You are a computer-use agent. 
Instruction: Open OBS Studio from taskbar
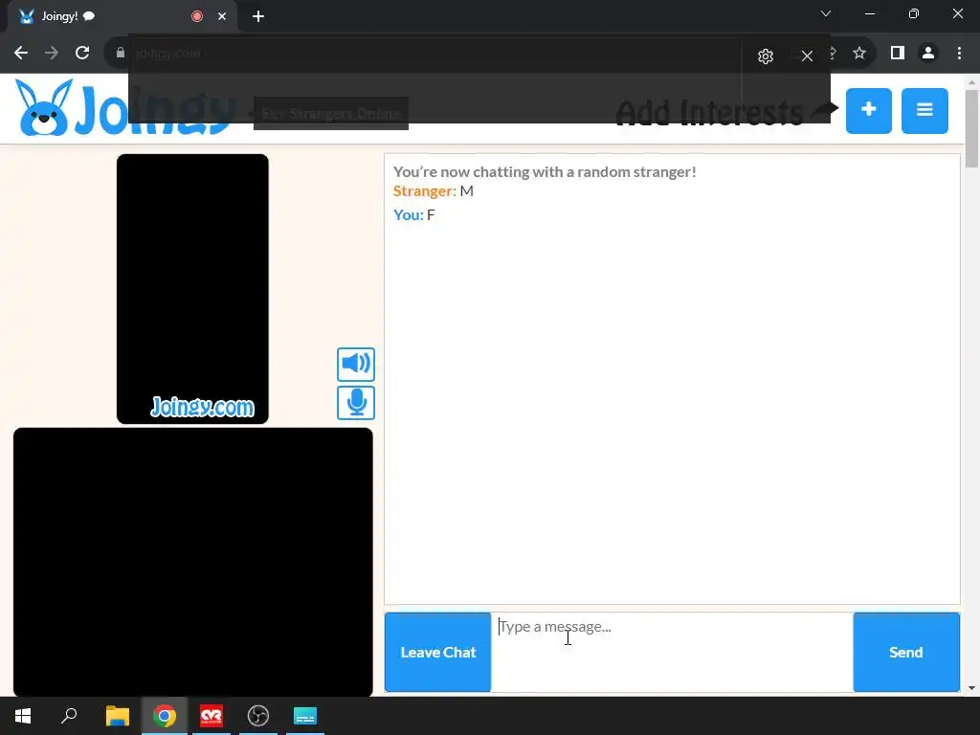coord(258,716)
